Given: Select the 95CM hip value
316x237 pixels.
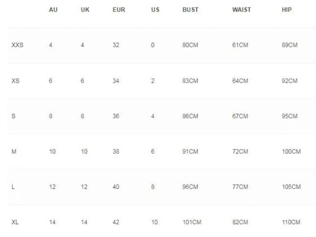Looking at the screenshot, I should coord(290,116).
